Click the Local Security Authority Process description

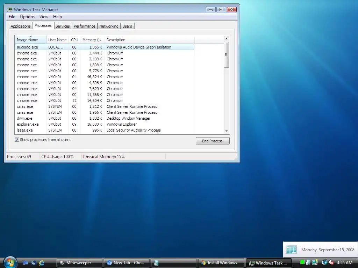point(134,130)
